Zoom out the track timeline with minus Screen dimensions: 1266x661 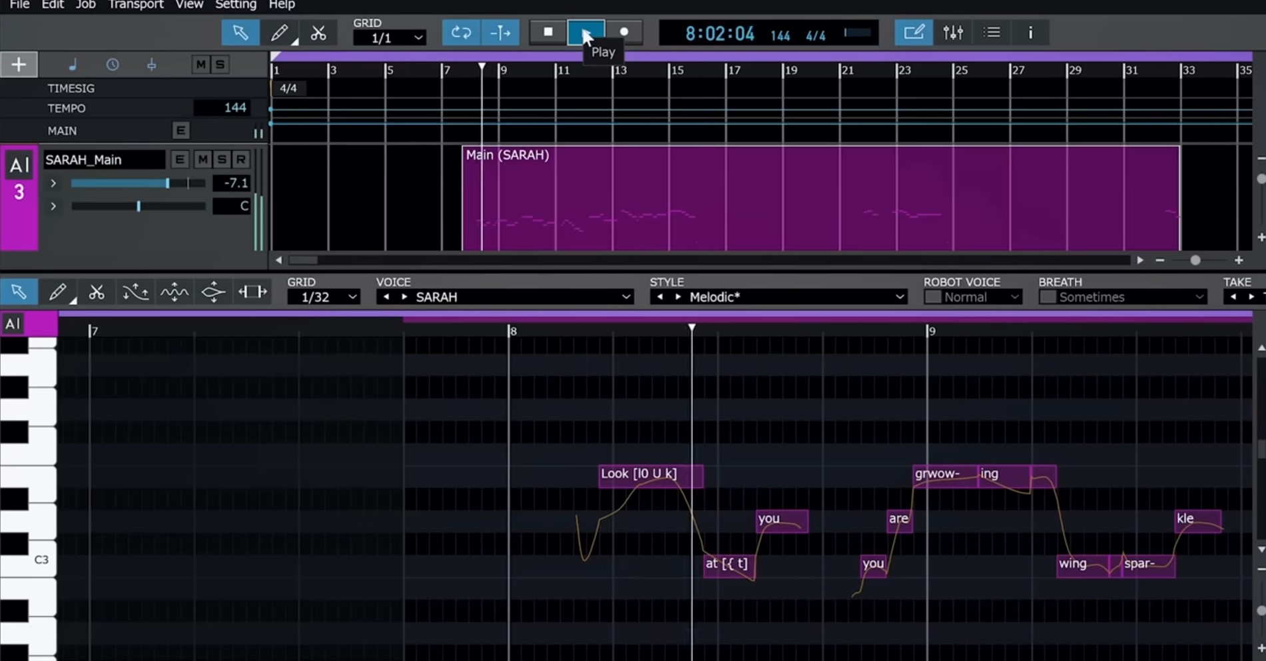(1160, 260)
